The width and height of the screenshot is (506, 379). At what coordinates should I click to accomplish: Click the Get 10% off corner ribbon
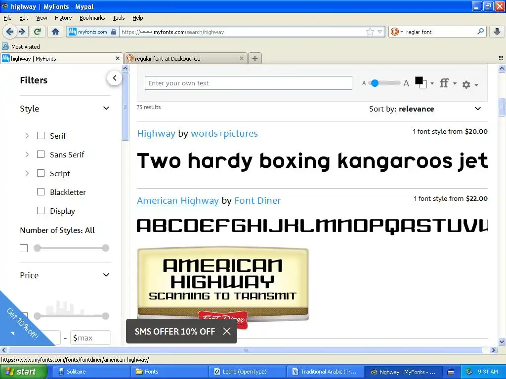(22, 323)
